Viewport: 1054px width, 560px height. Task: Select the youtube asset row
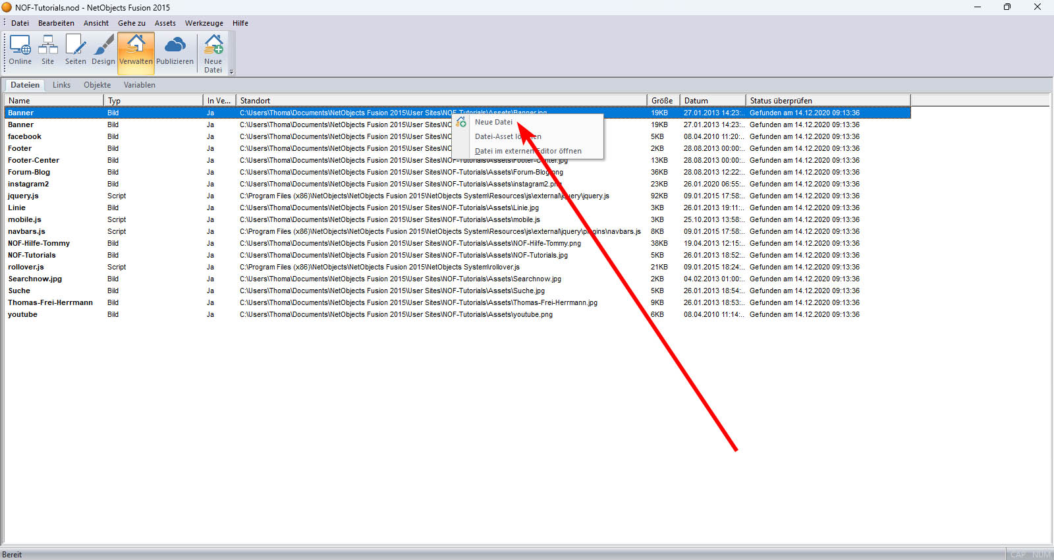pyautogui.click(x=22, y=314)
